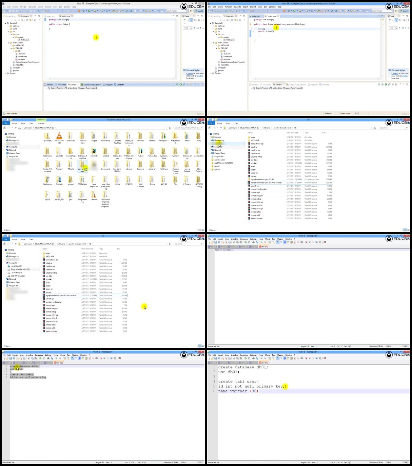The width and height of the screenshot is (412, 466).
Task: Open the .NET 2015 Training folder
Action: tap(199, 182)
